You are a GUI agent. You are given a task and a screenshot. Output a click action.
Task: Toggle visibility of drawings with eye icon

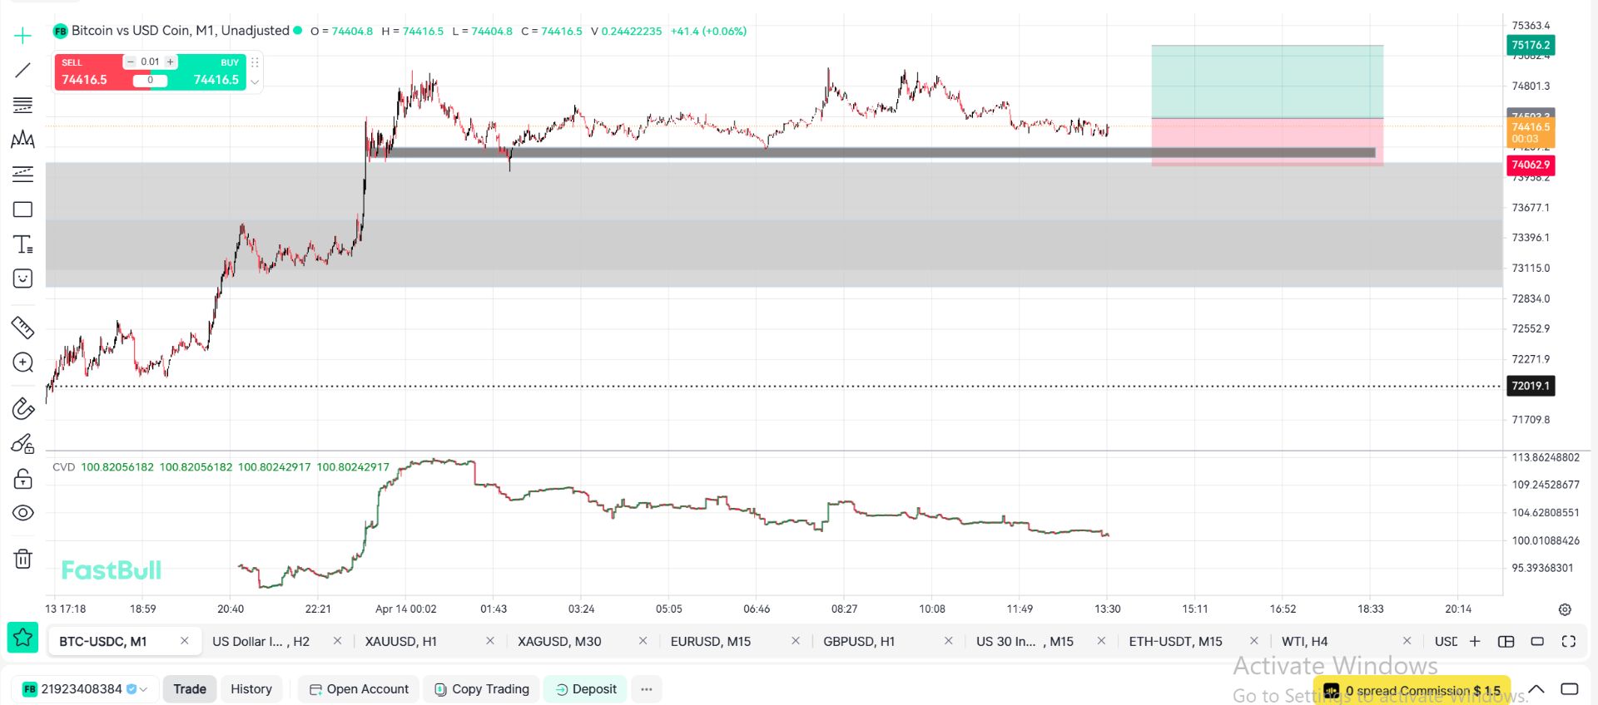[22, 513]
